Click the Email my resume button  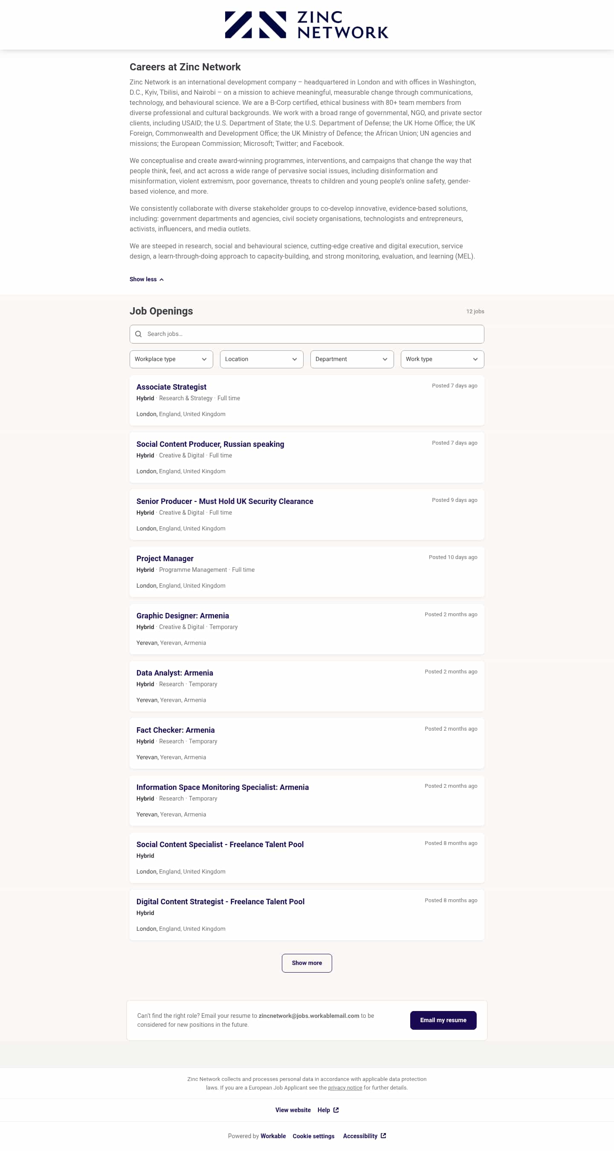[443, 1020]
